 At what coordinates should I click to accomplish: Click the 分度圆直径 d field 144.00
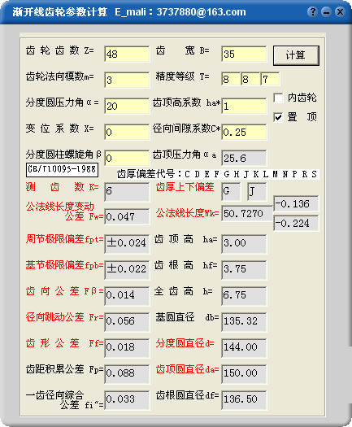pyautogui.click(x=244, y=347)
